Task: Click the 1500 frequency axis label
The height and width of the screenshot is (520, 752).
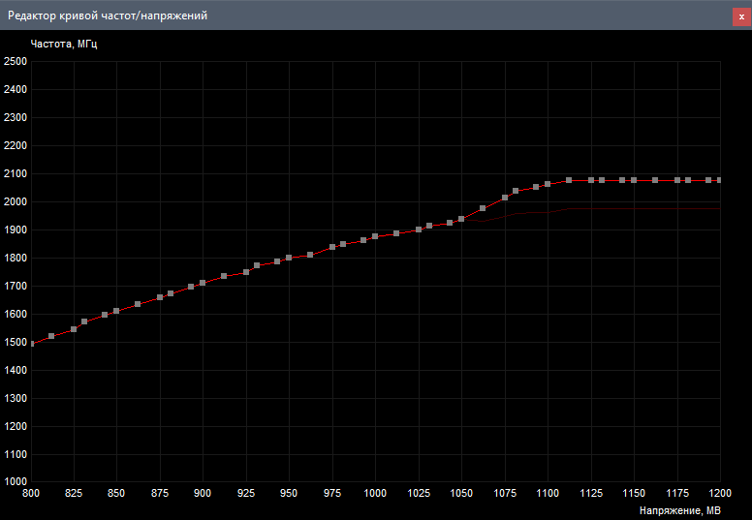Action: click(16, 342)
